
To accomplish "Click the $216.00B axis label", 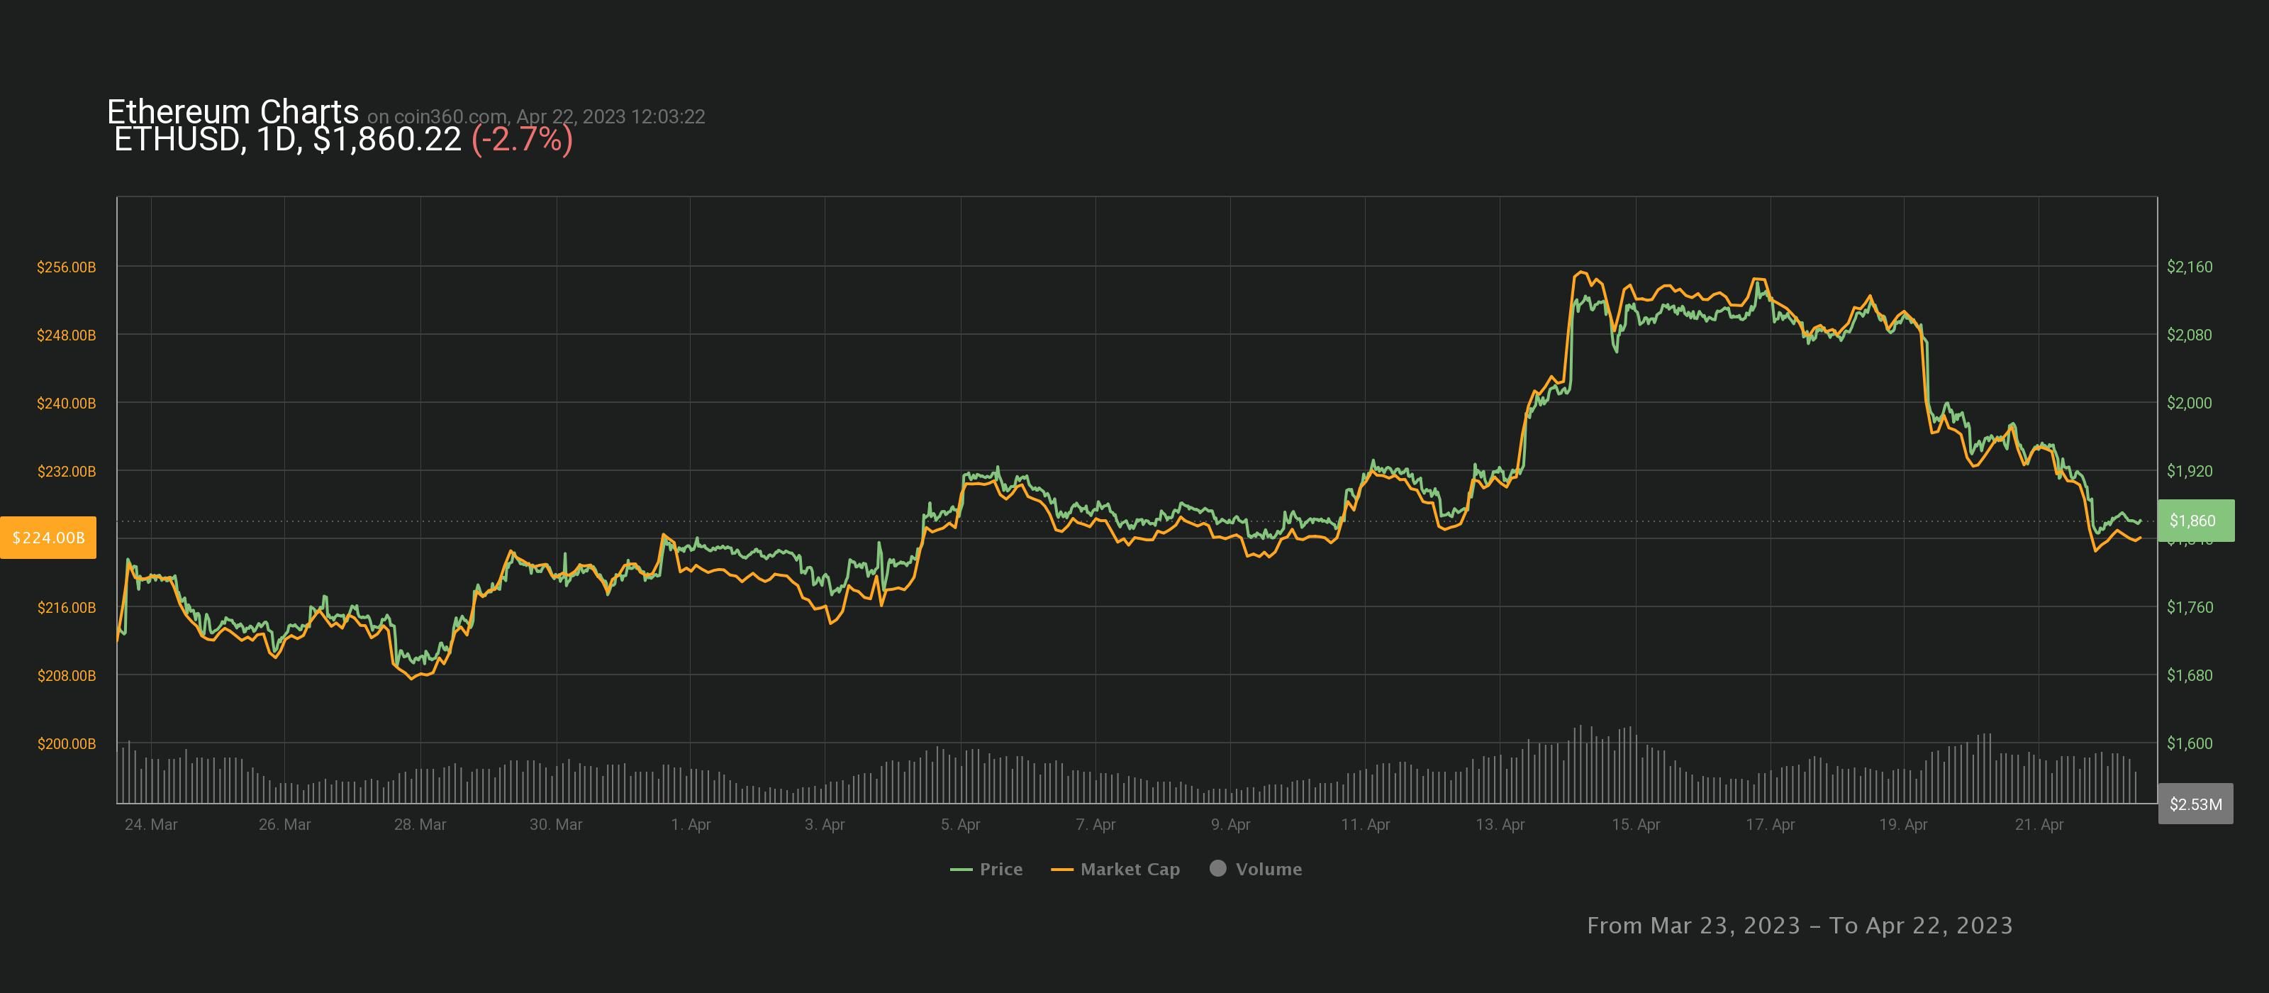I will [66, 607].
